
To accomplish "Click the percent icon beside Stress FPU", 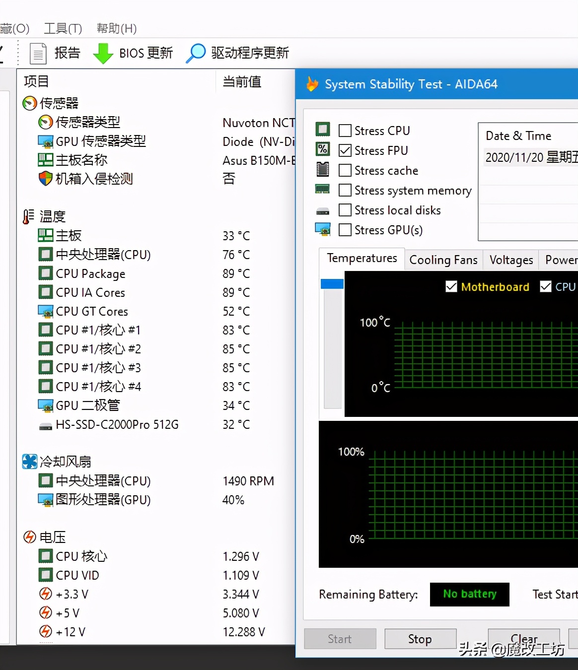I will [323, 149].
